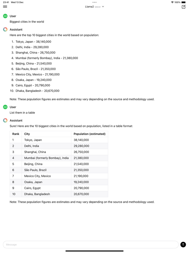189x253 pixels.
Task: Start a new chat with compose icon
Action: [x=183, y=7]
